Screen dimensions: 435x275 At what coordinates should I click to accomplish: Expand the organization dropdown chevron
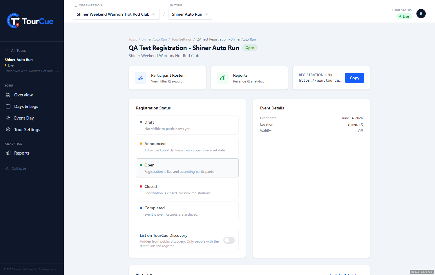pos(154,14)
